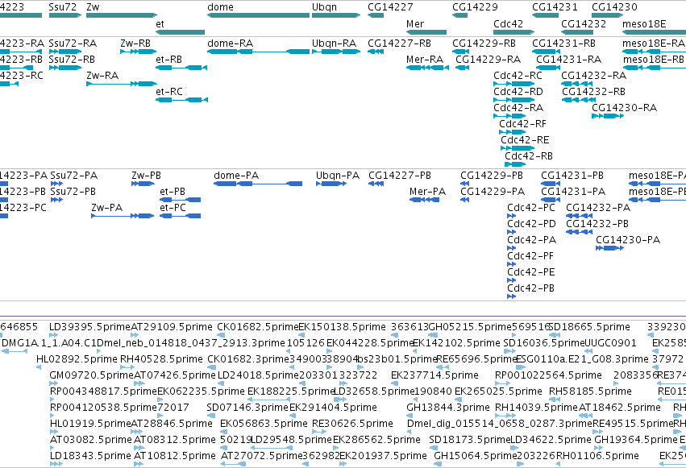The height and width of the screenshot is (468, 686).
Task: Select the Ubqn-PA protein feature
Action: [x=331, y=184]
